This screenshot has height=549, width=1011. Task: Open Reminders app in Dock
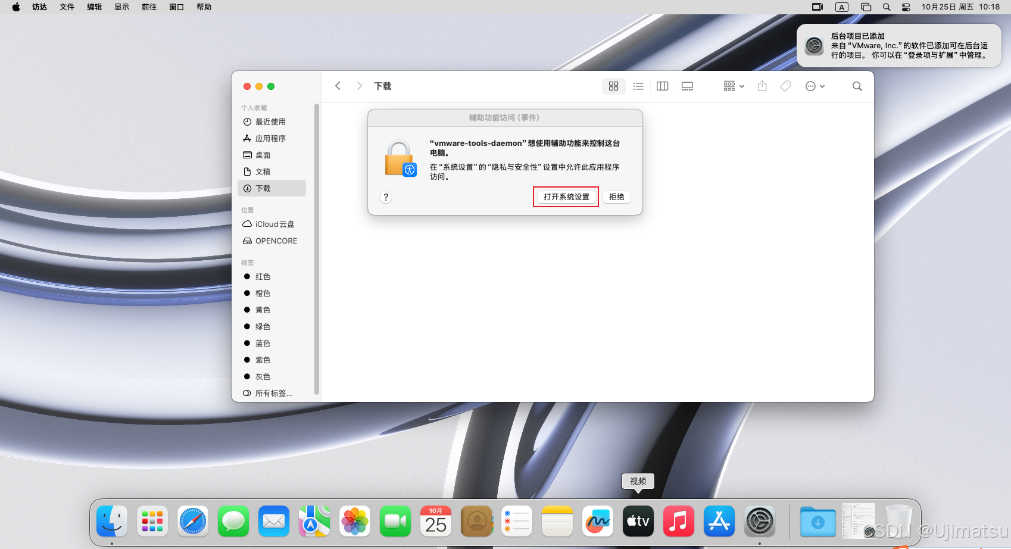pos(517,521)
